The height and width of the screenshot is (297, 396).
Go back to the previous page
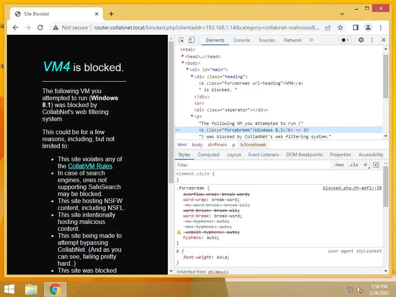(x=15, y=27)
